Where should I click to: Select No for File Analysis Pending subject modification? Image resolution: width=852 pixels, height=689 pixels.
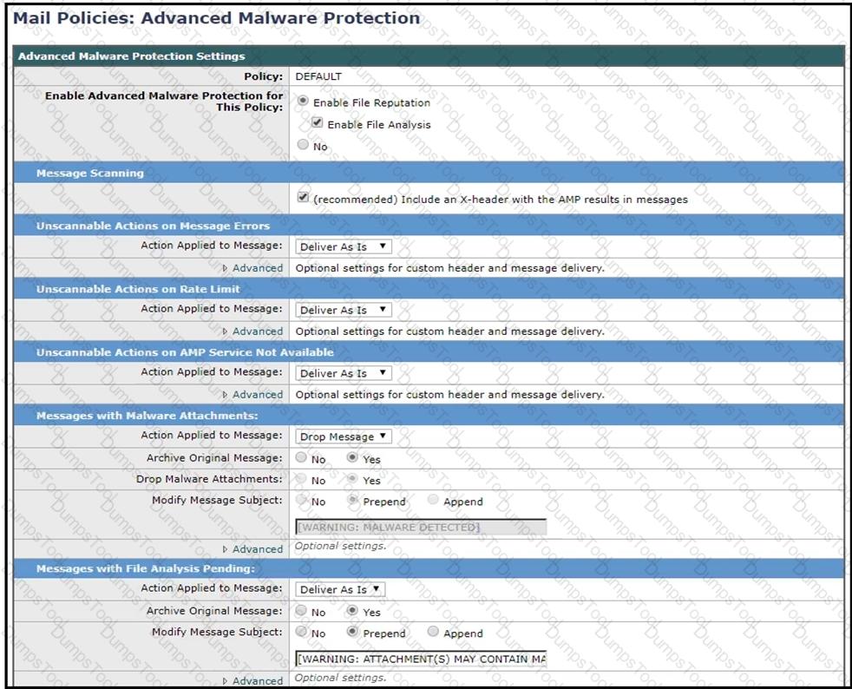302,633
